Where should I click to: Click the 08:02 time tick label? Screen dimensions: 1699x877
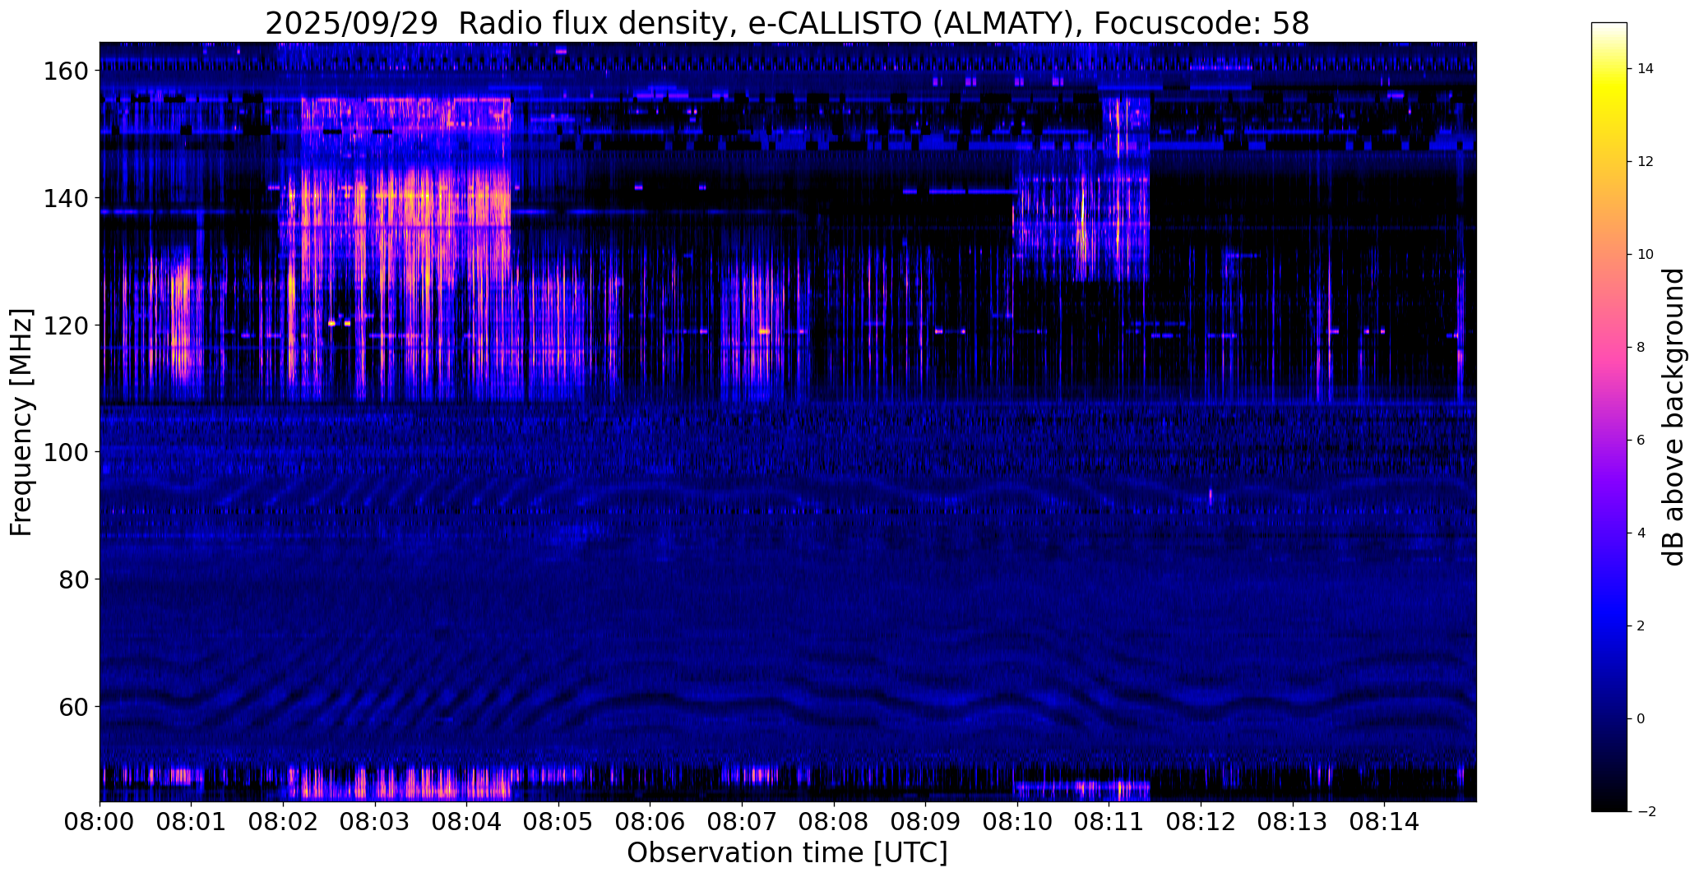[x=284, y=821]
